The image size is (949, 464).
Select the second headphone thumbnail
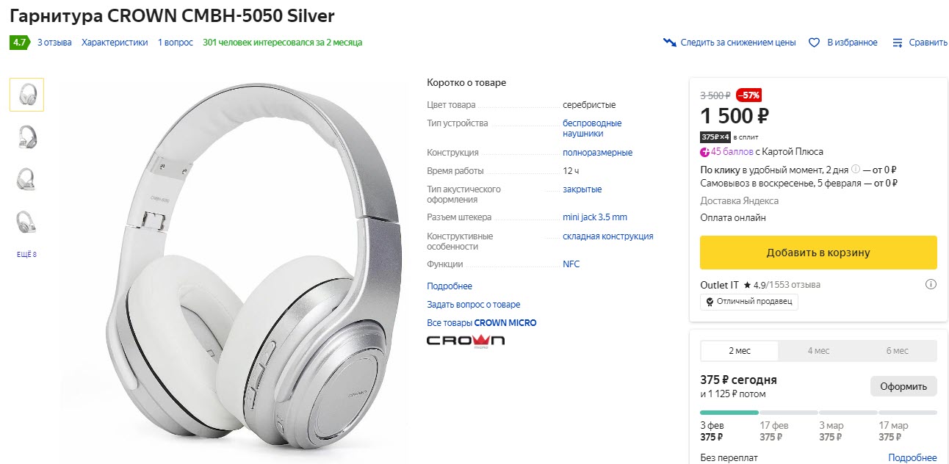pyautogui.click(x=26, y=137)
